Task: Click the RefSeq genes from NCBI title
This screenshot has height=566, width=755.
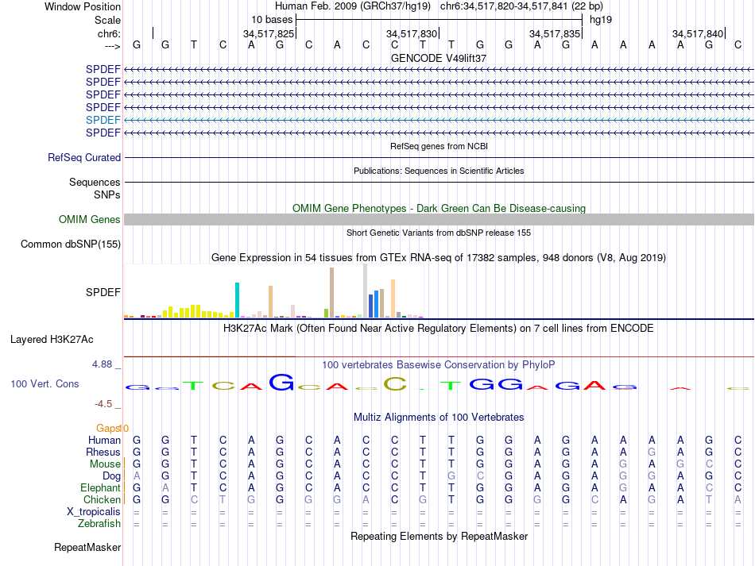Action: [x=439, y=146]
